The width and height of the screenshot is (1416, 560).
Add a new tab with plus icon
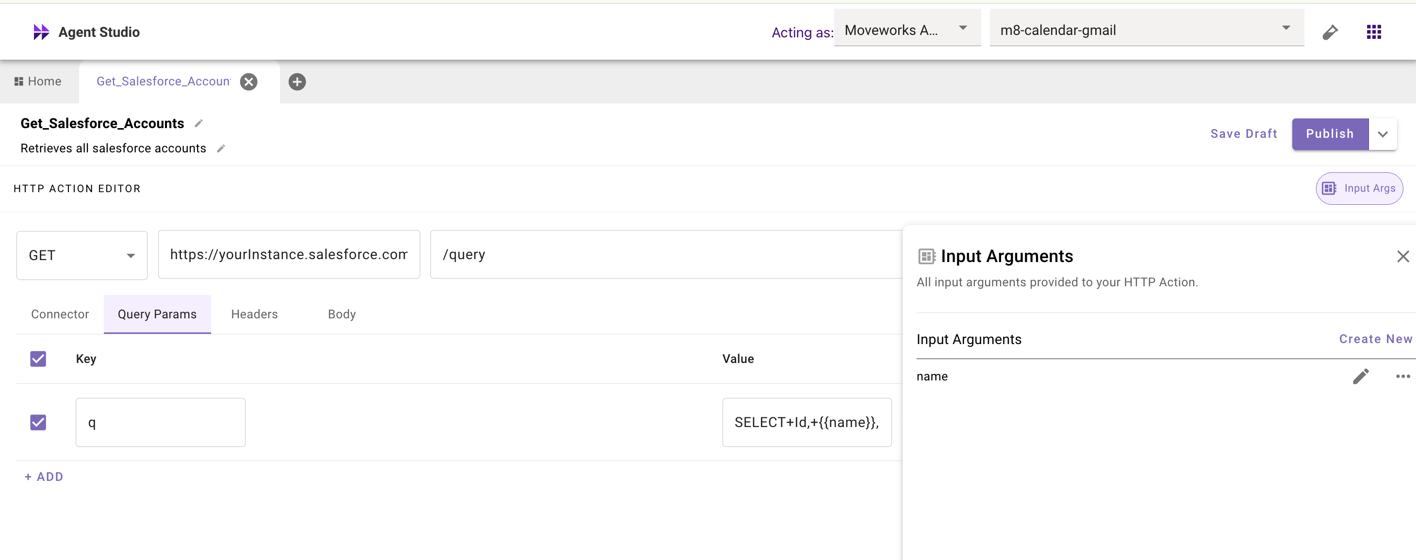tap(297, 82)
